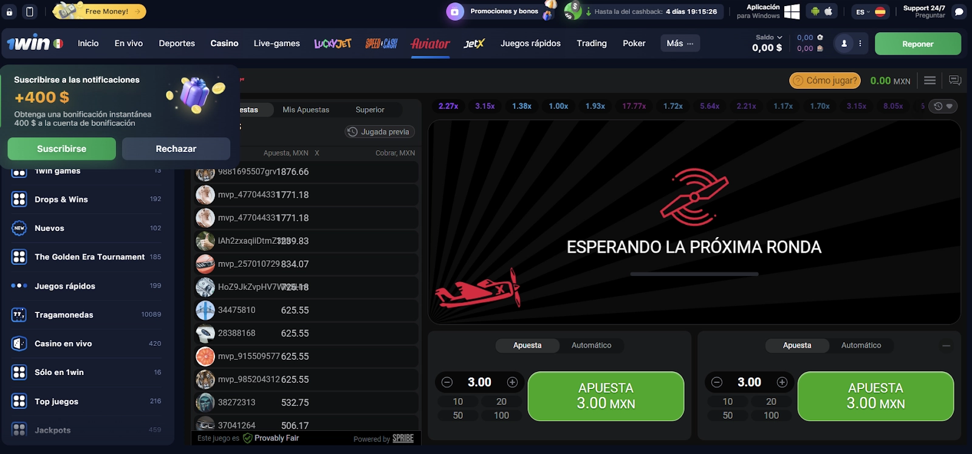Click the Drops & Wins sidebar icon
The height and width of the screenshot is (454, 972).
point(19,199)
